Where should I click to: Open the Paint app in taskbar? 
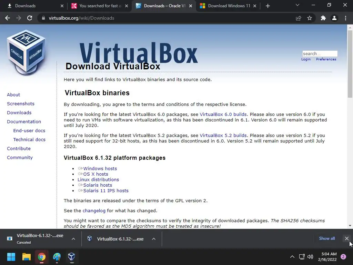pos(57,257)
